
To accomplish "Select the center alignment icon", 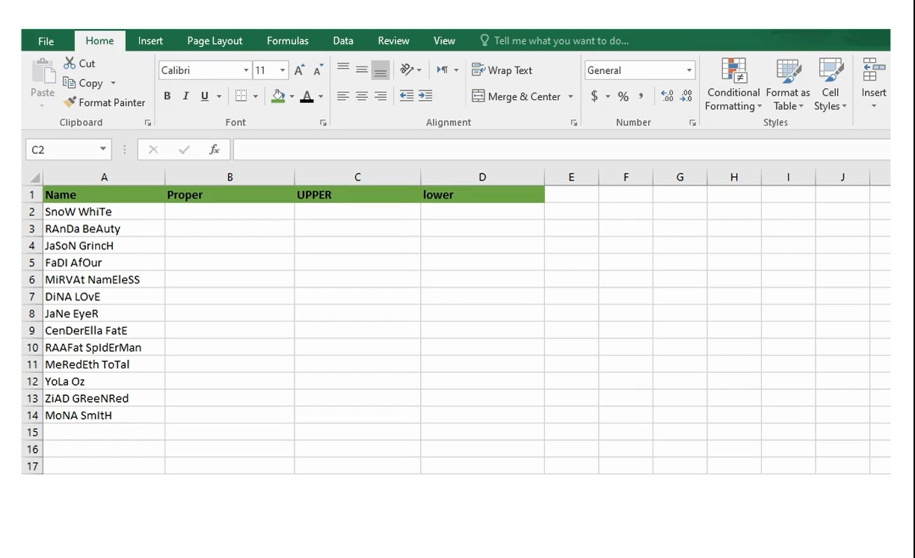I will click(361, 96).
